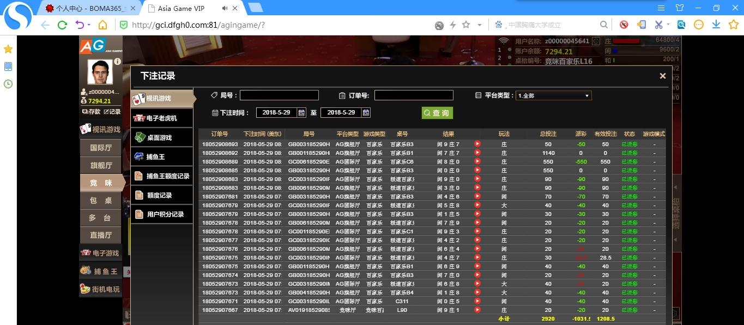744x325 pixels.
Task: Open the 平台类型 dropdown showing 1.全部
Action: (554, 95)
